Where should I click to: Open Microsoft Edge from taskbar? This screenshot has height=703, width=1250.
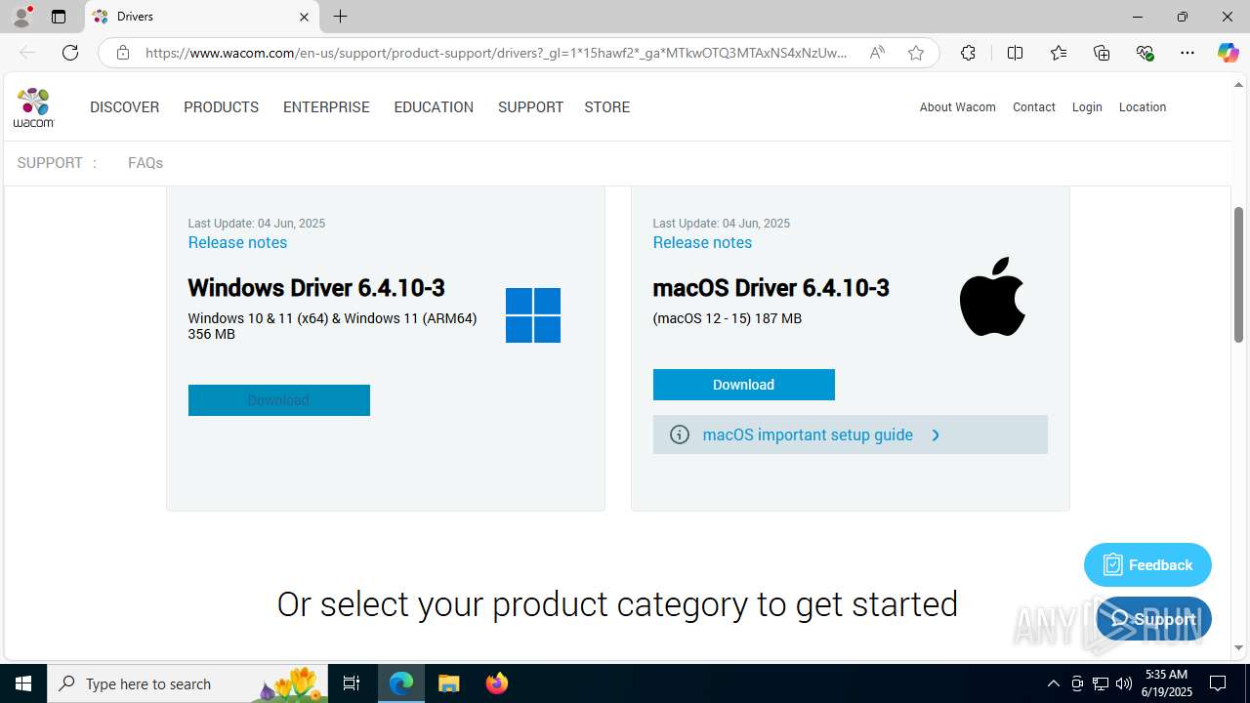401,683
